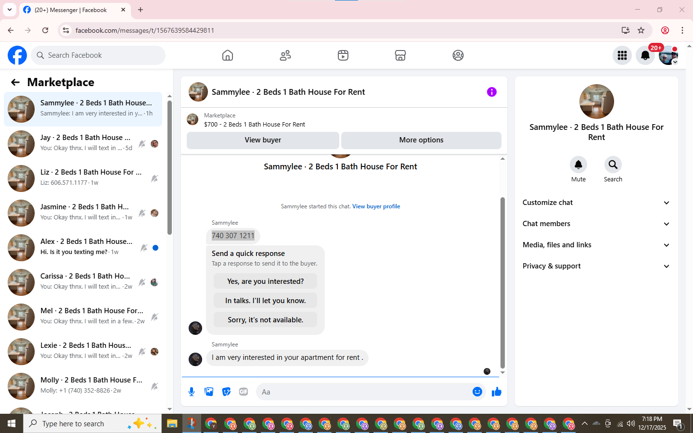The height and width of the screenshot is (433, 693).
Task: Open the Liz conversation in chat list
Action: pos(83,178)
